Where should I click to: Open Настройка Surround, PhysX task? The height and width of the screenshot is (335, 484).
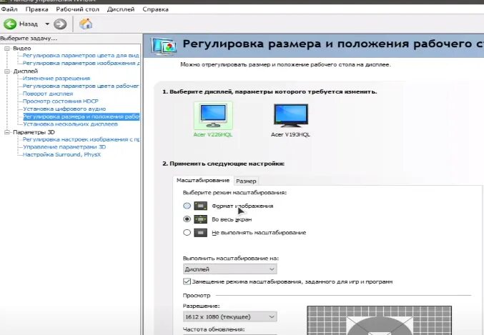click(61, 154)
